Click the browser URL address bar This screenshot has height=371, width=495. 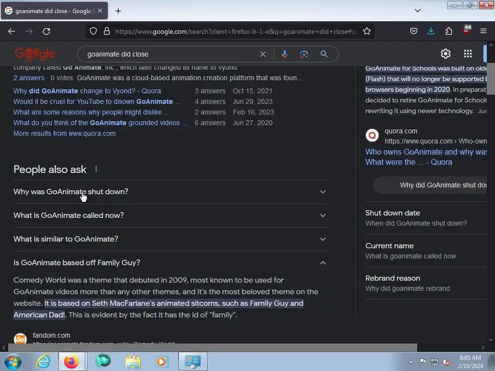tap(236, 31)
